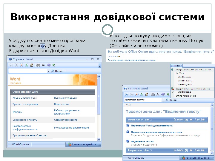Click Refresh icon in right Help window toolbar

coord(142,94)
